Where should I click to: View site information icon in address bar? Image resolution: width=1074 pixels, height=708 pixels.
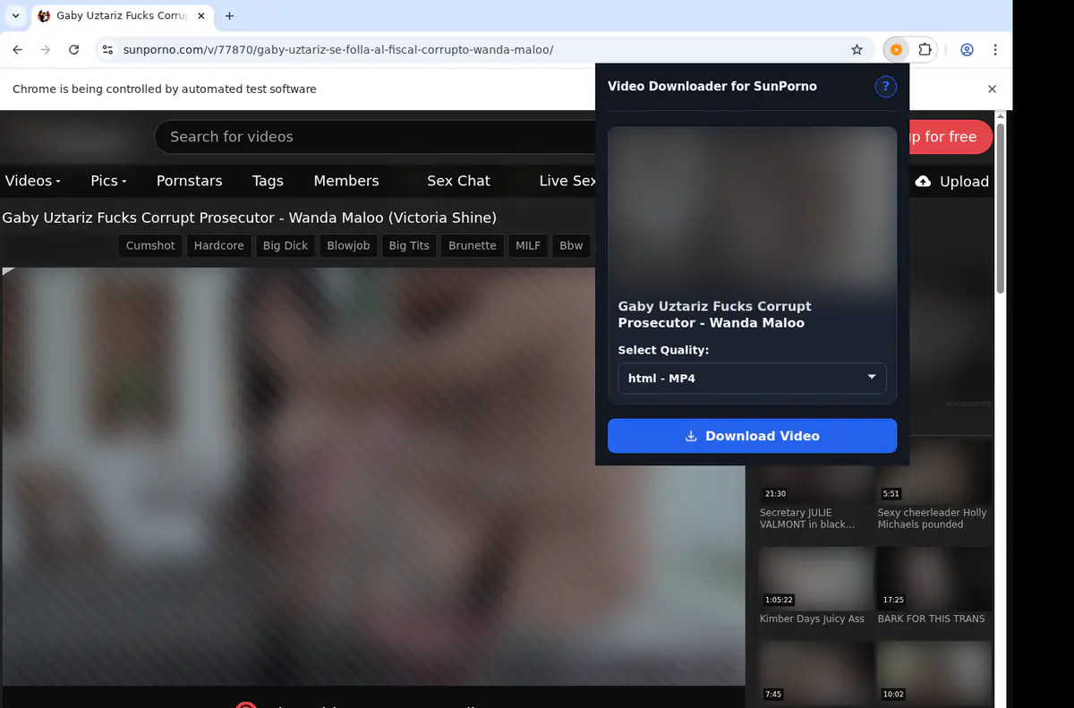click(107, 50)
